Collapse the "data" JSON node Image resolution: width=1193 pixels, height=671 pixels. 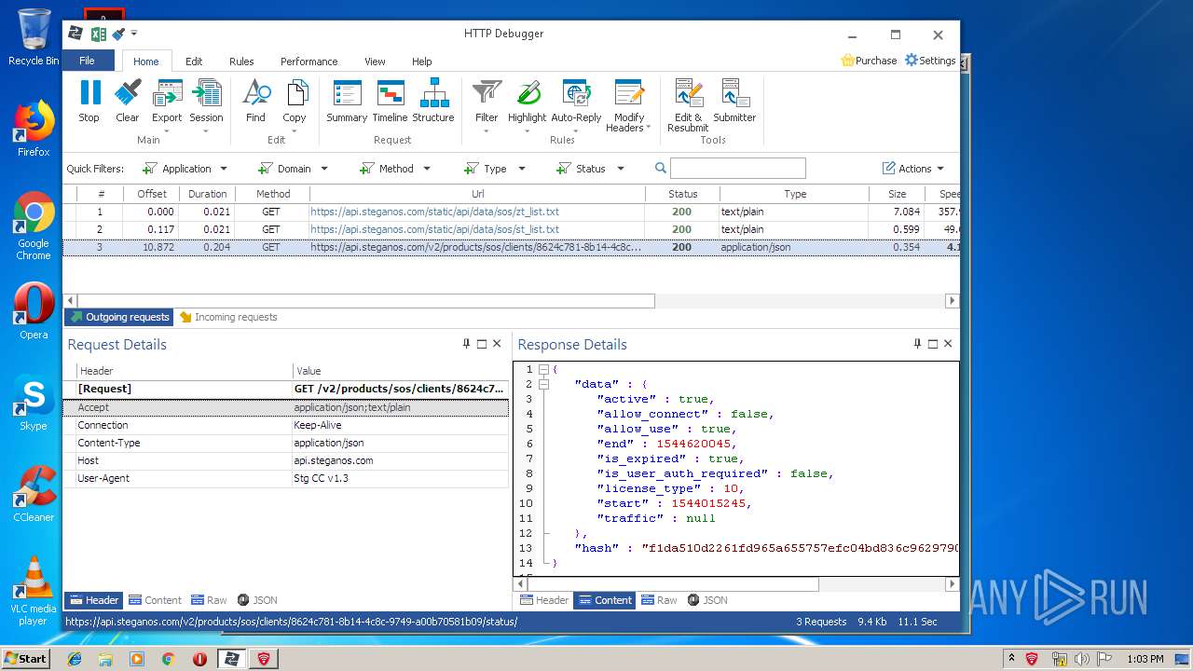[543, 384]
